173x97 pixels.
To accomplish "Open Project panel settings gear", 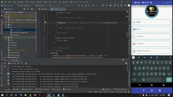I will [x=32, y=9].
